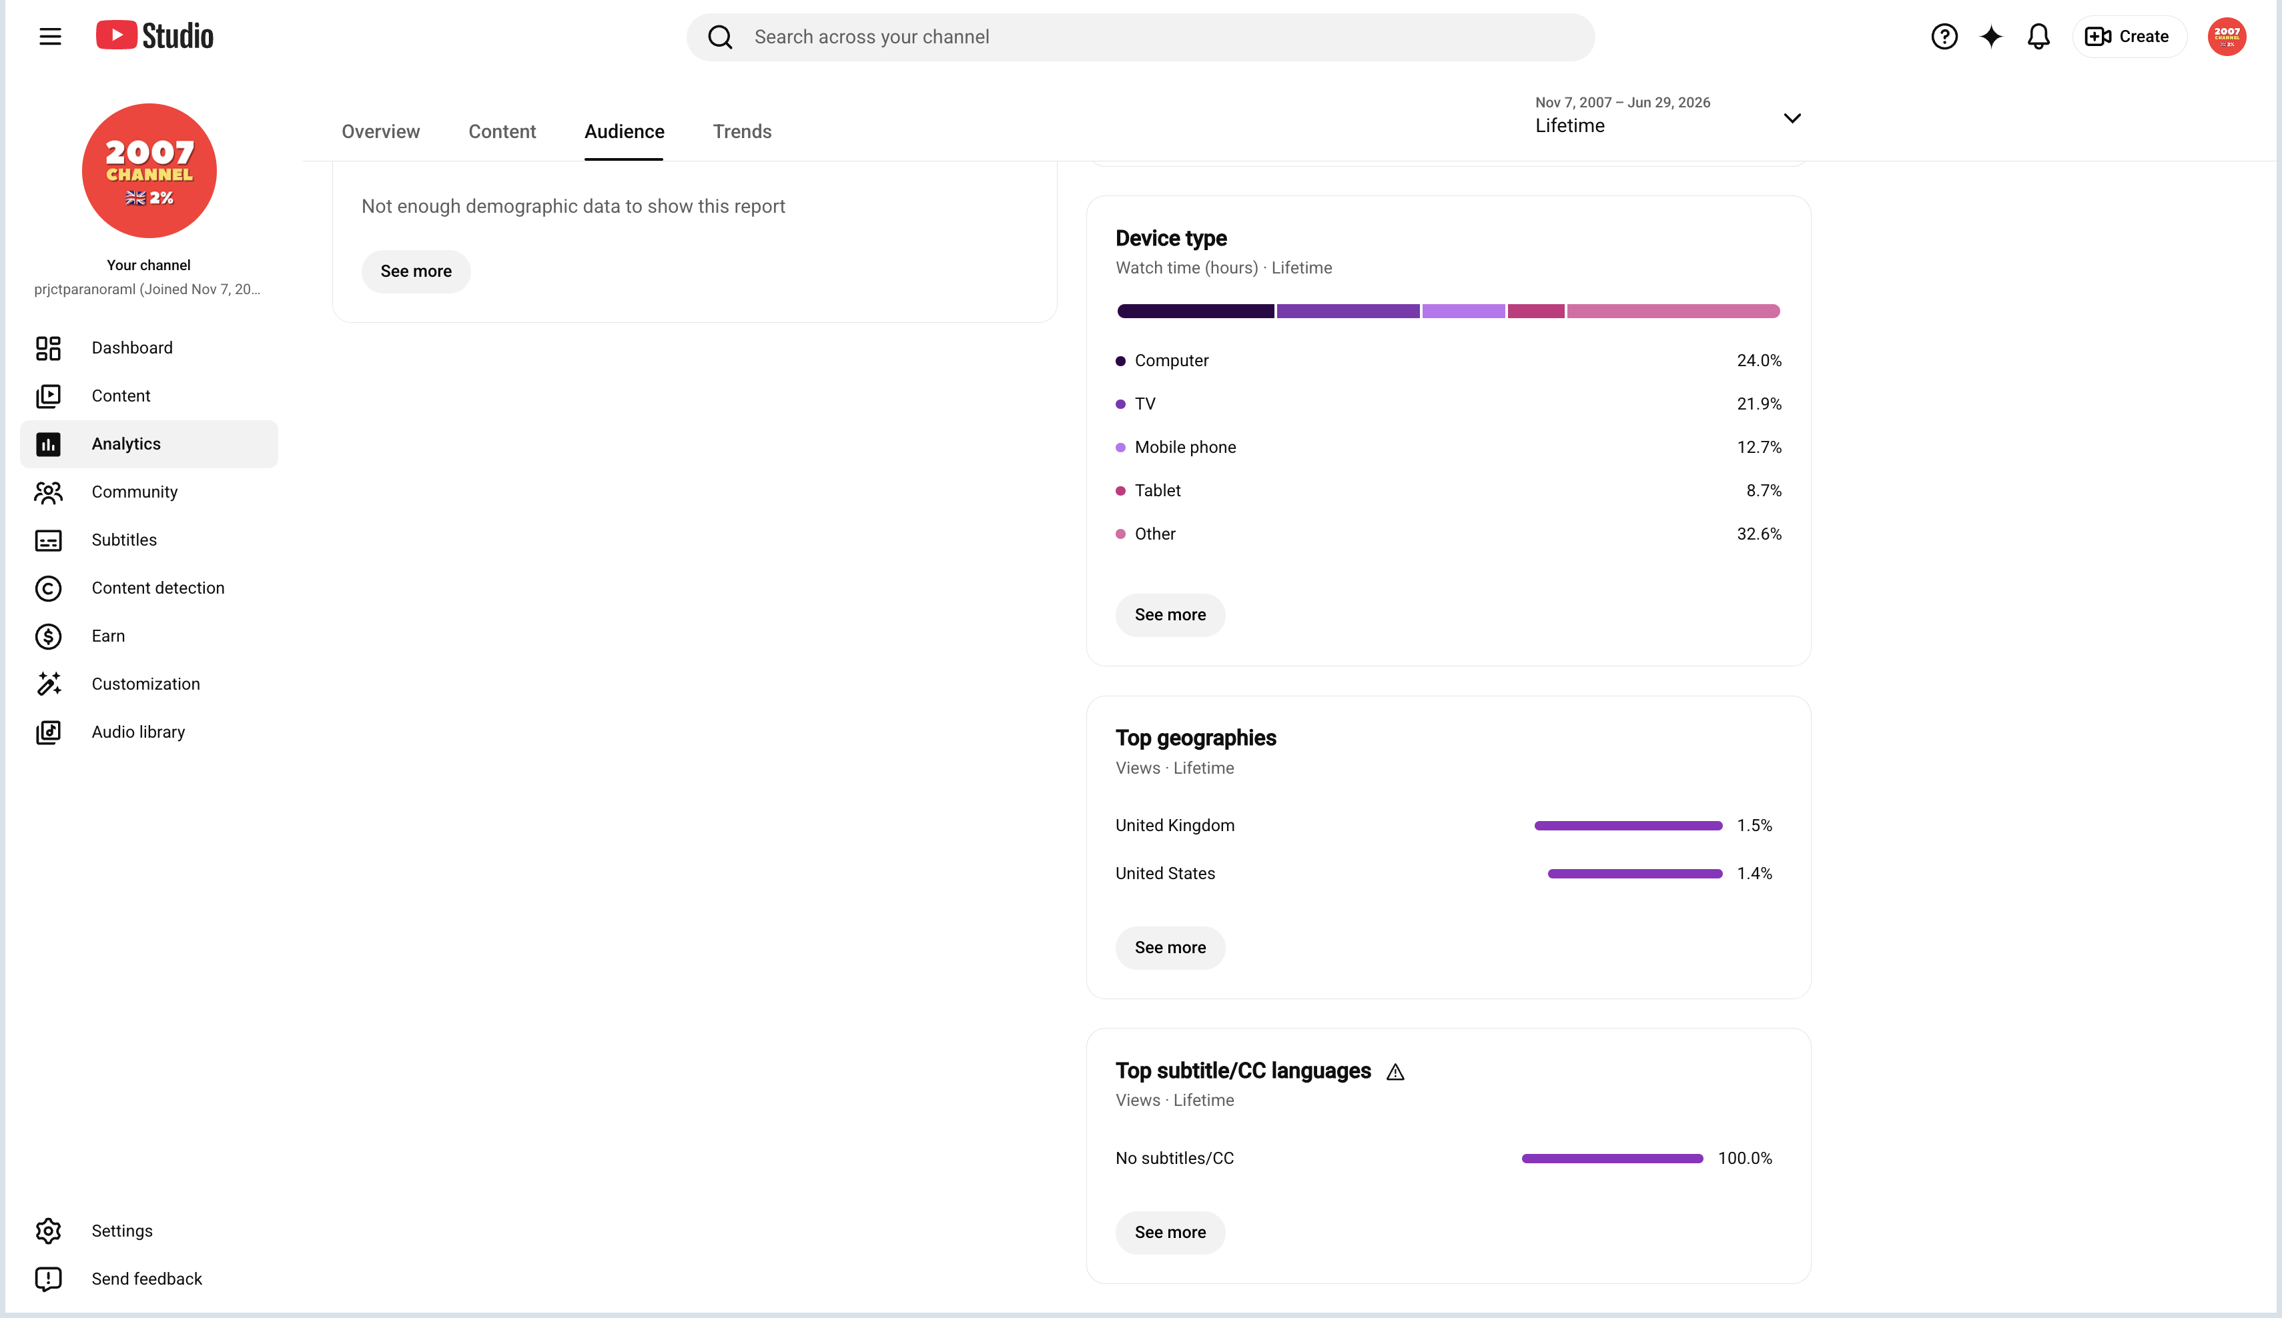Switch to the Trends tab
Viewport: 2282px width, 1318px height.
tap(742, 131)
